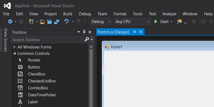The width and height of the screenshot is (214, 107).
Task: Click the Navigate Backward arrow icon
Action: tap(10, 22)
